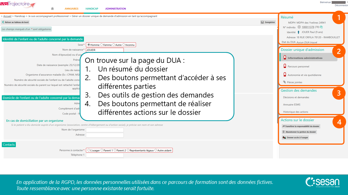Click Transférer la responsabilité du dossier
This screenshot has height=195, width=348.
point(301,126)
